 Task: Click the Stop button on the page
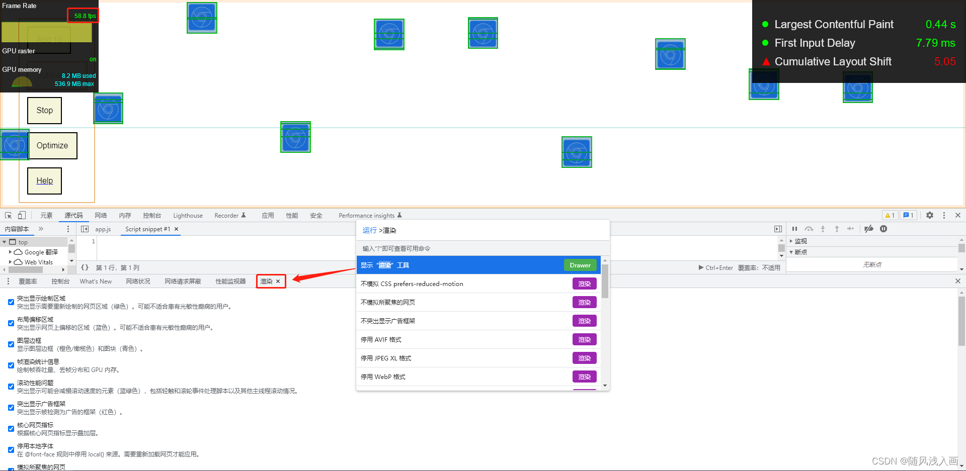(44, 110)
